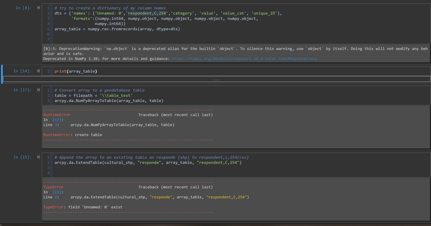Run the print(array_table) cell
Image resolution: width=431 pixels, height=226 pixels.
pyautogui.click(x=38, y=71)
